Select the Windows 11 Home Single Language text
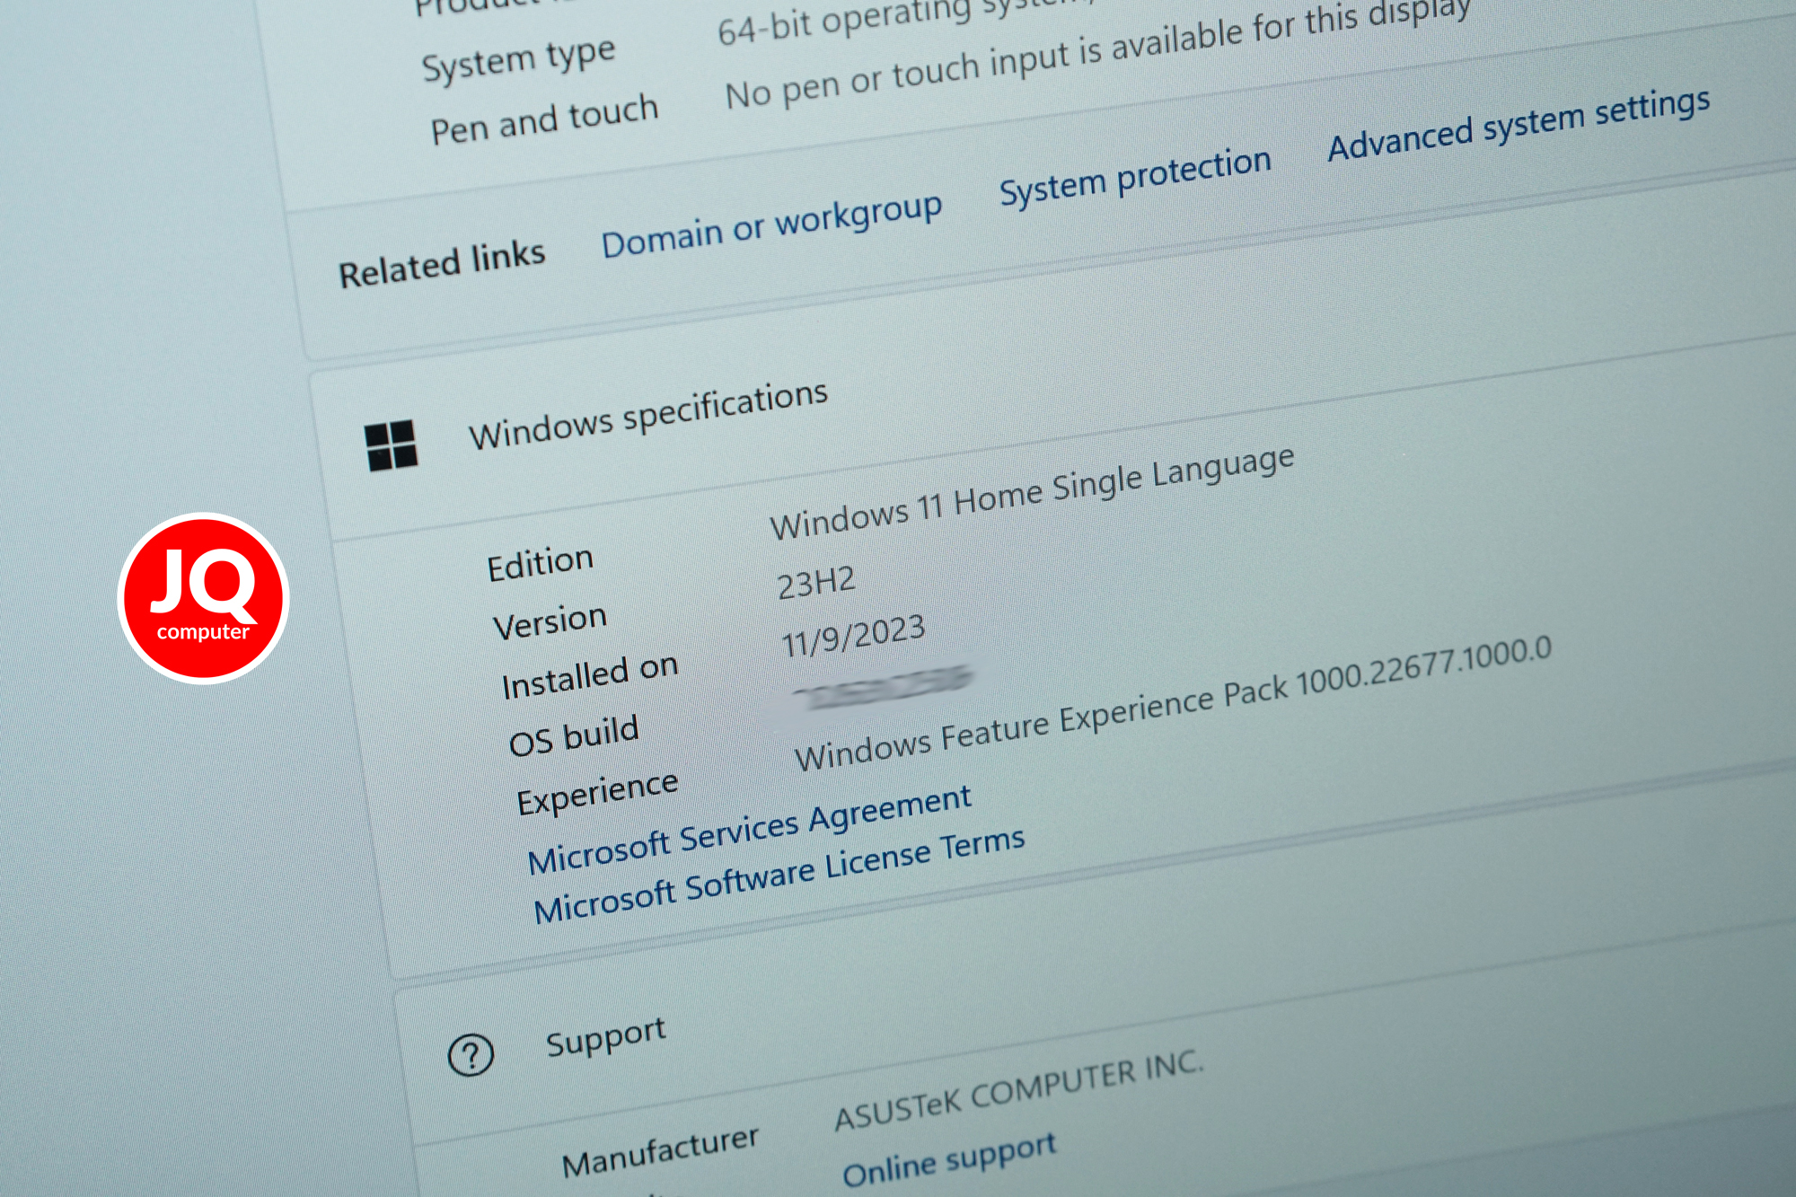 pos(1032,494)
